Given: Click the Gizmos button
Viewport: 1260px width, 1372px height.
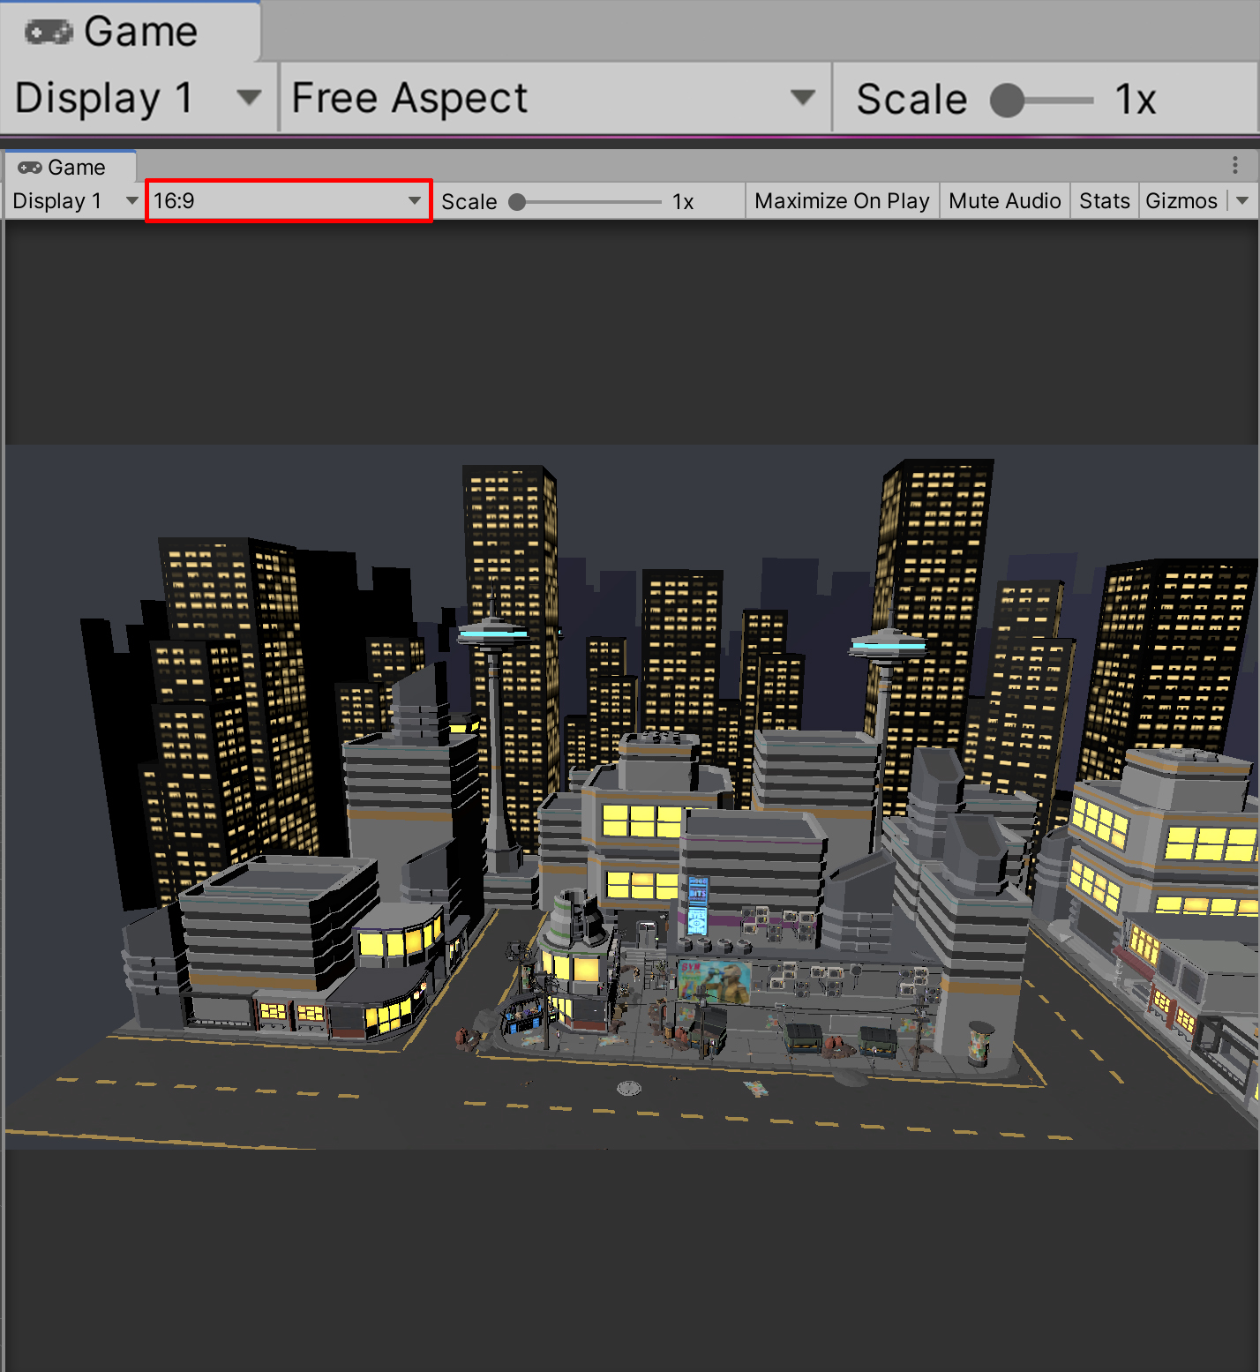Looking at the screenshot, I should 1181,201.
